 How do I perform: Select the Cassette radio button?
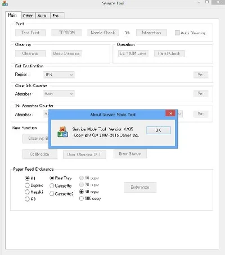52,186
